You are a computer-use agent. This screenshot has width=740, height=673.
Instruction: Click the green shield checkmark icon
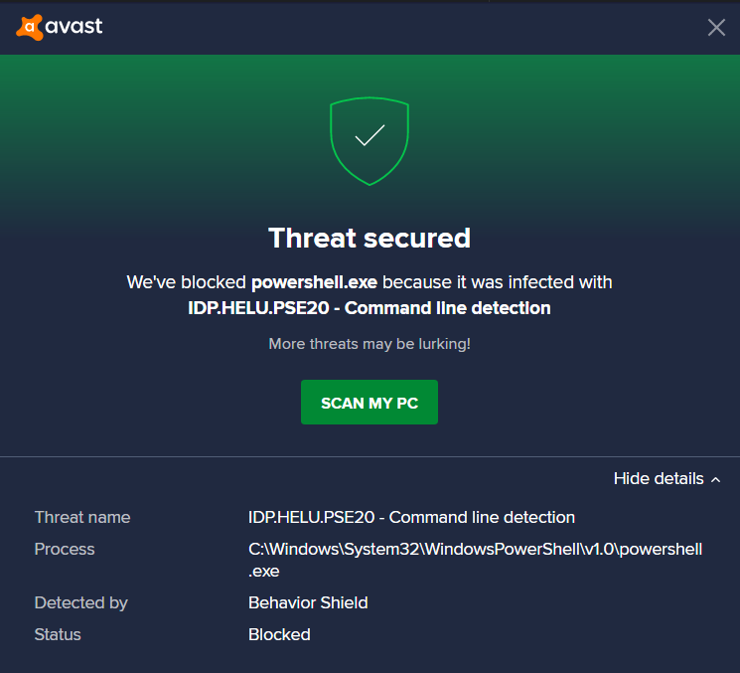(x=370, y=141)
